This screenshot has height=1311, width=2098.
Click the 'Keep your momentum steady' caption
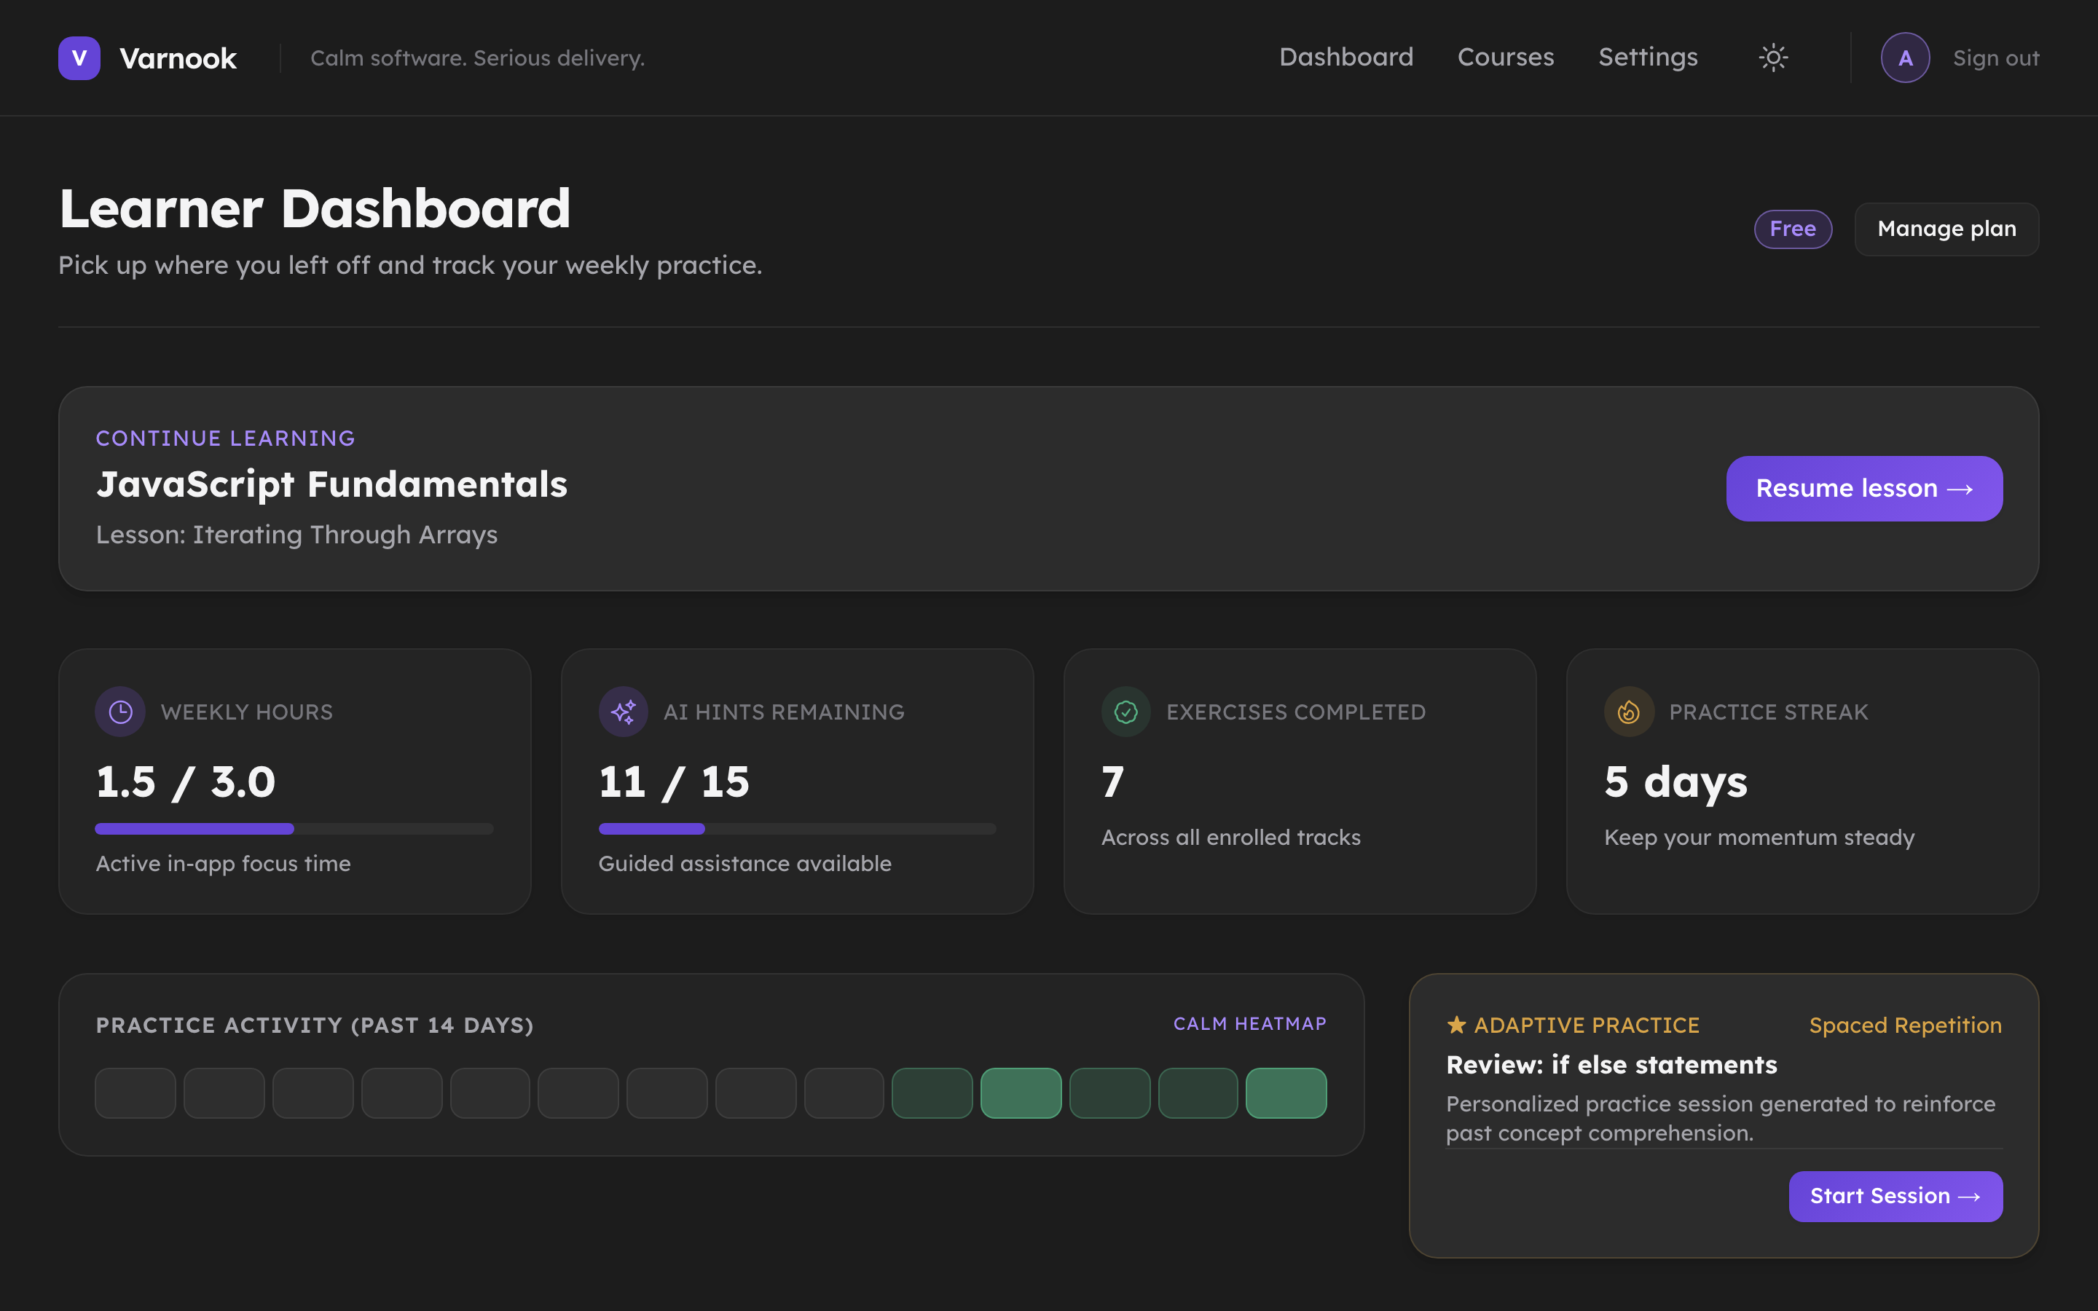[x=1759, y=838]
